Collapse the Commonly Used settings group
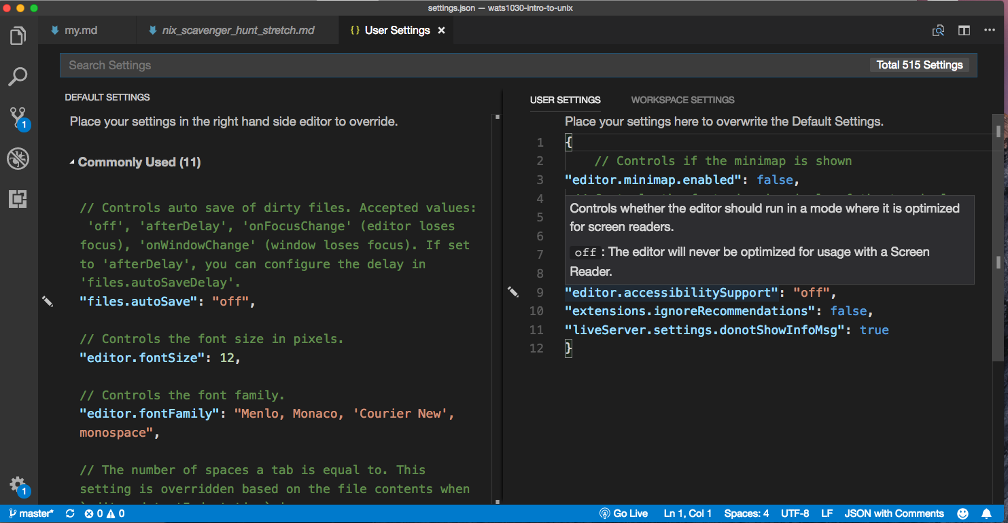Viewport: 1008px width, 523px height. [72, 162]
